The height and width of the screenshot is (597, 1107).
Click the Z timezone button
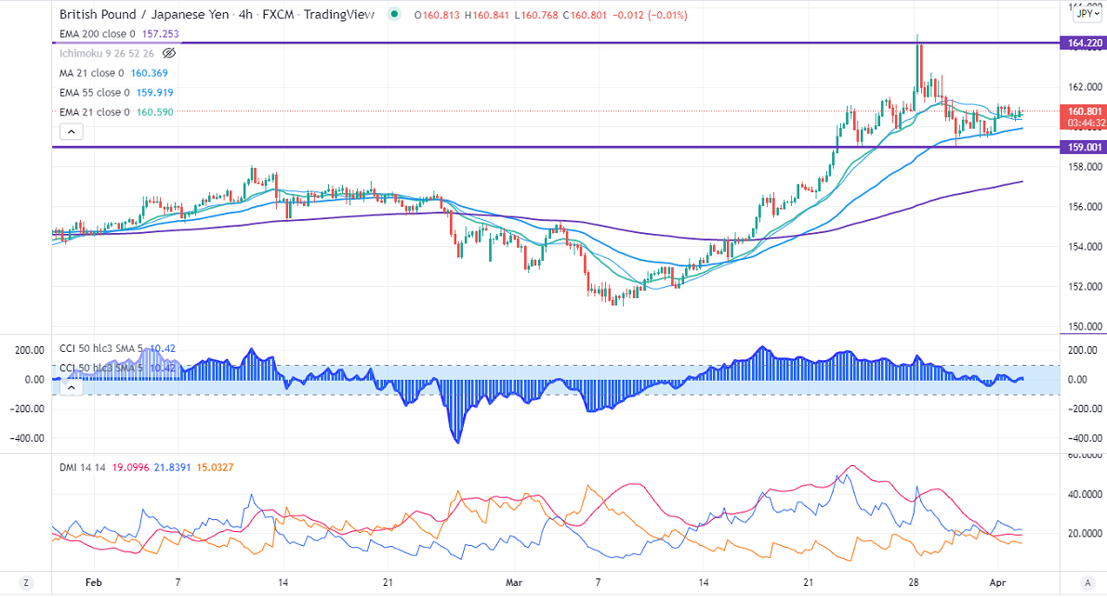(x=26, y=582)
